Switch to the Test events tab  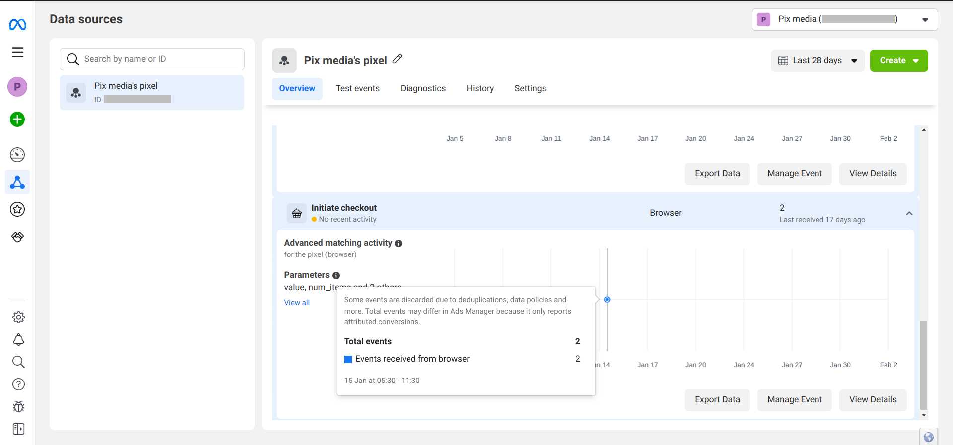pyautogui.click(x=357, y=88)
